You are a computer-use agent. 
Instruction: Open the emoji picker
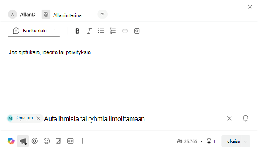click(x=47, y=141)
